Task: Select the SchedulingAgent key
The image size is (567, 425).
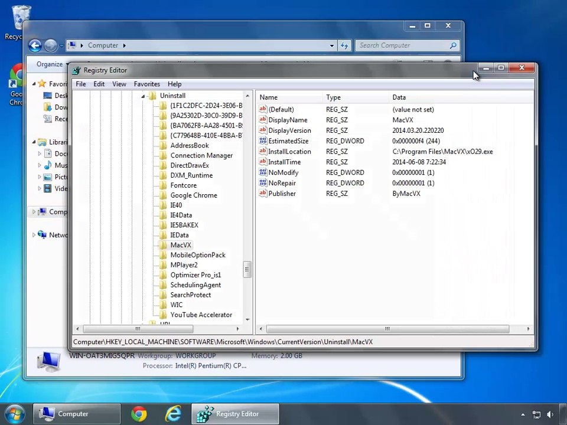Action: point(195,285)
